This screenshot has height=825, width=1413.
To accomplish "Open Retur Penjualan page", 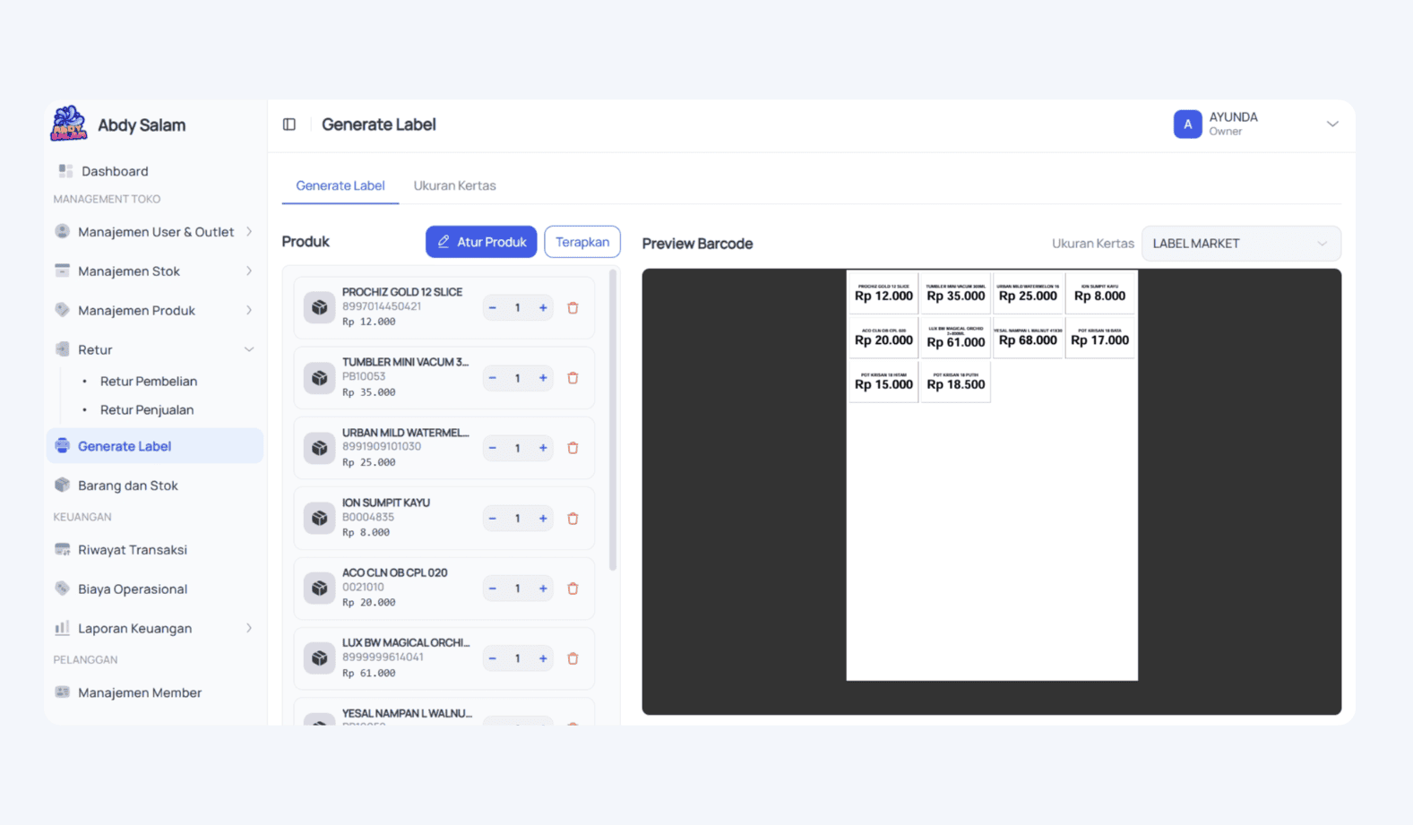I will tap(147, 410).
